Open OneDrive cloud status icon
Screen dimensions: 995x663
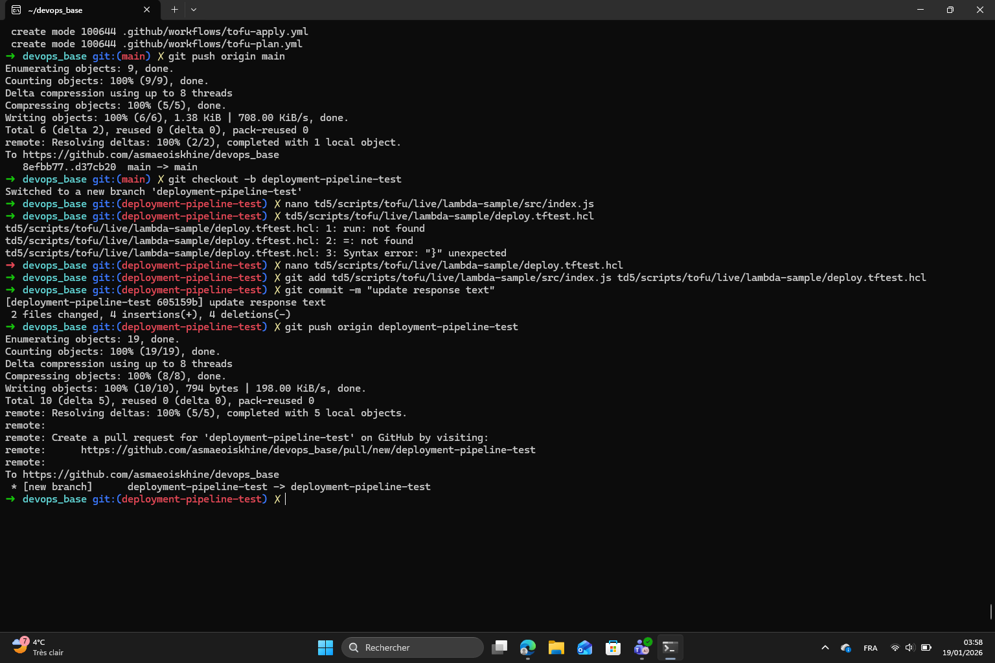tap(846, 647)
